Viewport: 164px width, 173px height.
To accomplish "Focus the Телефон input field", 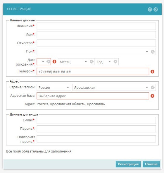I will coord(93,72).
